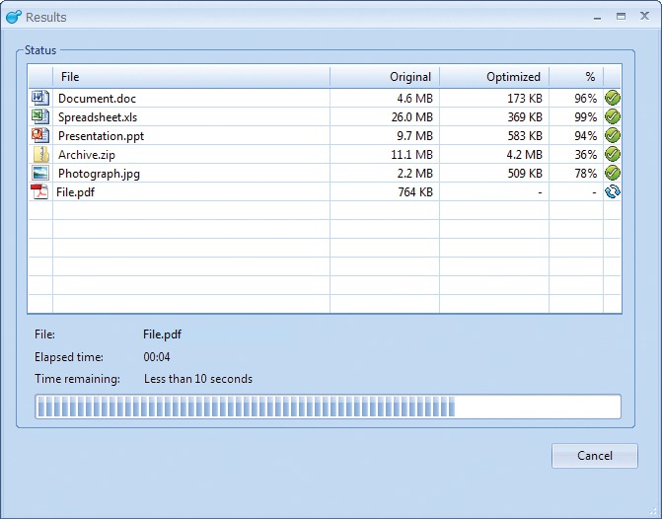
Task: Click the zip folder icon beside Archive.zip
Action: coord(39,154)
